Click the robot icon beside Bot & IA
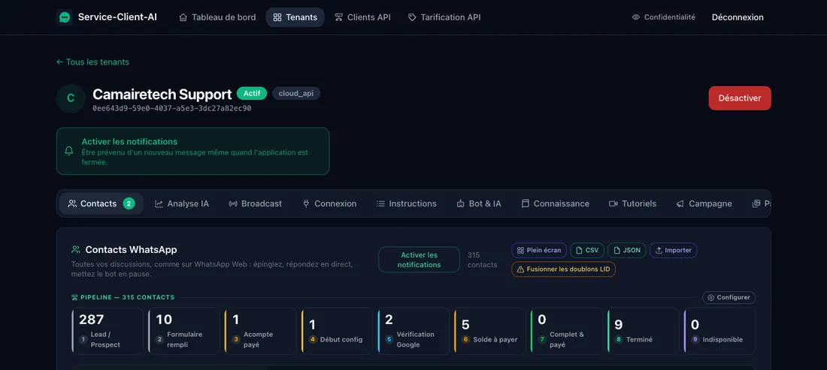 pos(460,203)
